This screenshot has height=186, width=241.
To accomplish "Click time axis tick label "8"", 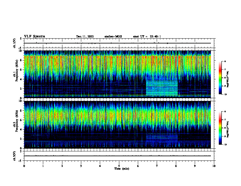I will tap(176, 166).
